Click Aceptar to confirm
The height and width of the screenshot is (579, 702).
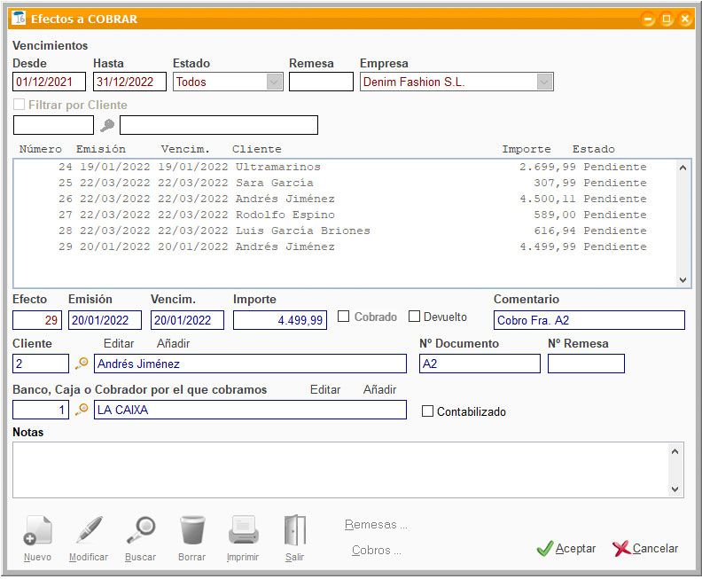click(566, 548)
